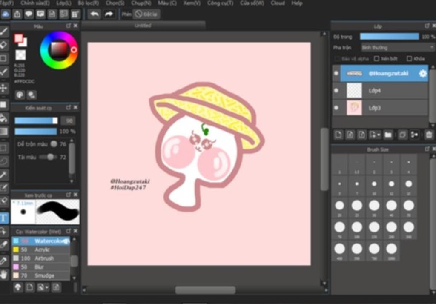Switch to the Untitled document tab

143,25
